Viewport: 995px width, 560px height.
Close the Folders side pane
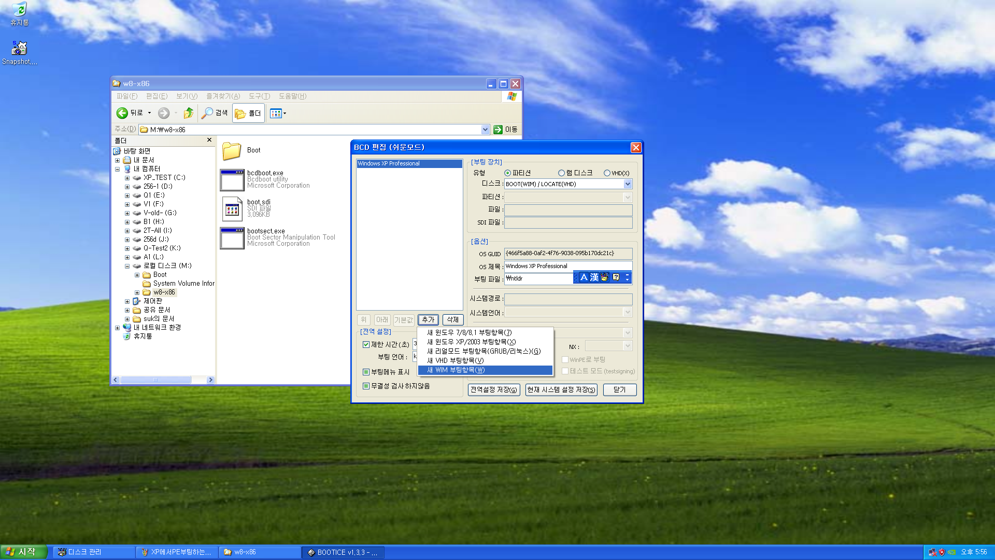pos(209,140)
